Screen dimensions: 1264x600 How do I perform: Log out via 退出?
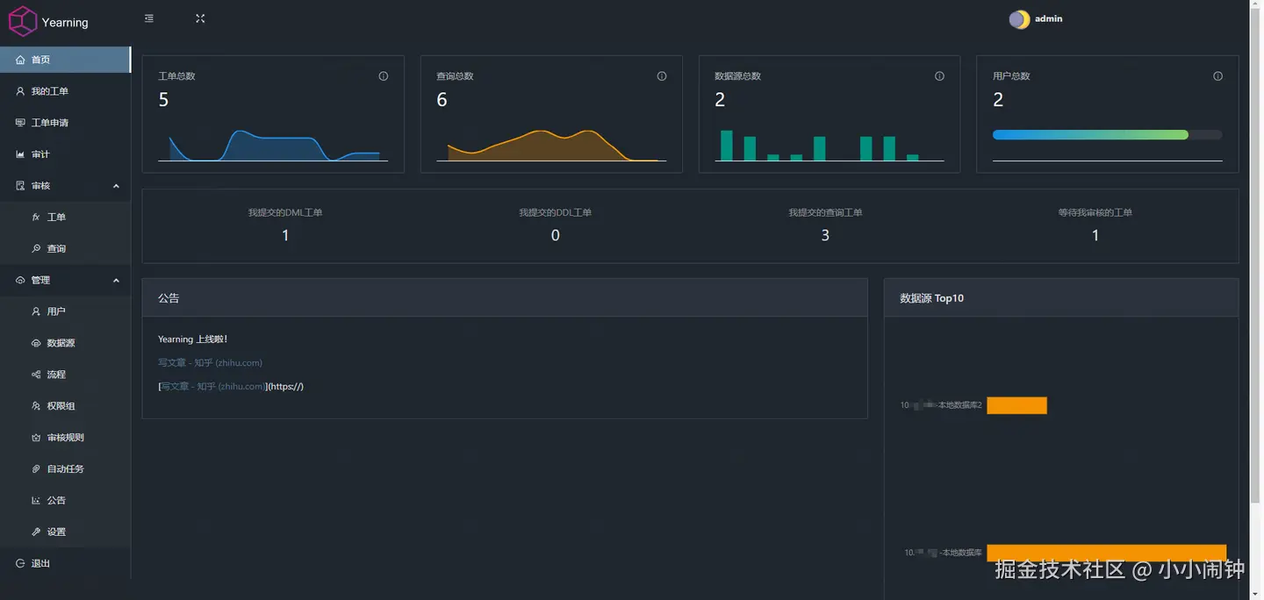65,563
